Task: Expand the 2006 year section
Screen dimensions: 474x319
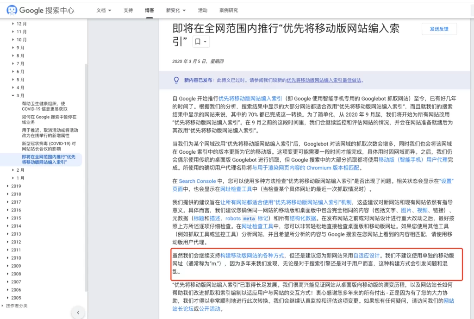Action: point(14,290)
